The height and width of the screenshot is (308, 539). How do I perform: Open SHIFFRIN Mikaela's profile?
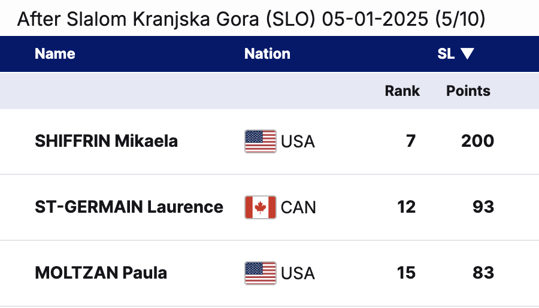click(x=107, y=141)
